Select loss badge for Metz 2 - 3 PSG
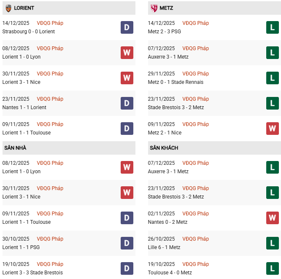The height and width of the screenshot is (279, 281). tap(273, 27)
